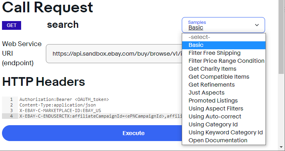Viewport: 285px width, 151px height.
Task: Select the -select- placeholder option
Action: 224,37
